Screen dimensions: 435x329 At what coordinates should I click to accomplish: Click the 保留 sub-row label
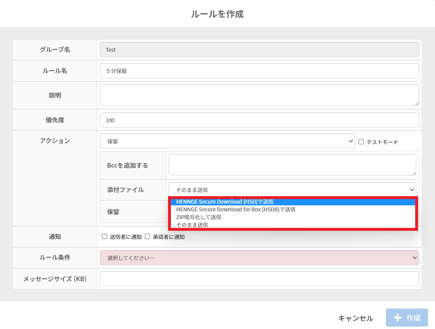coord(113,212)
